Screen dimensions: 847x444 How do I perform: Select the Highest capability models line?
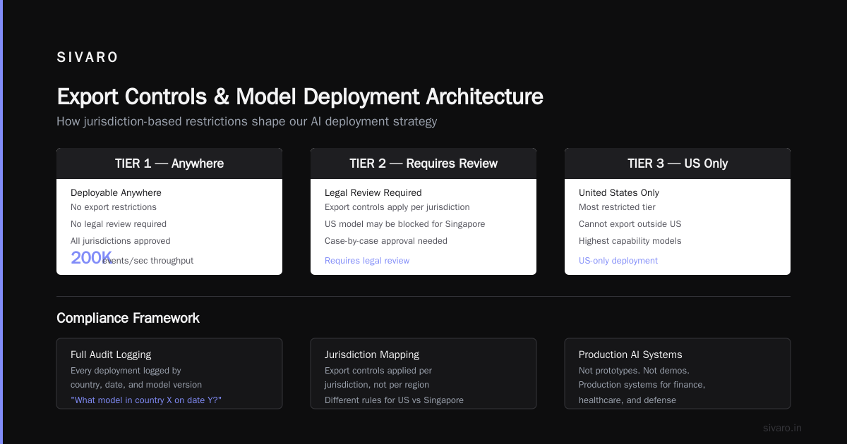pos(630,241)
